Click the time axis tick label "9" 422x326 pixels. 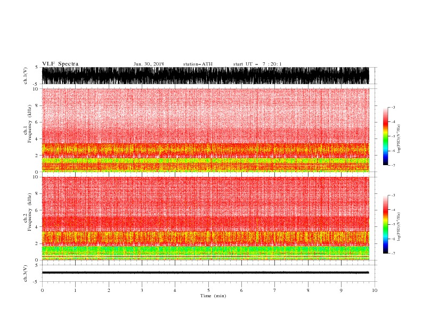(x=341, y=290)
